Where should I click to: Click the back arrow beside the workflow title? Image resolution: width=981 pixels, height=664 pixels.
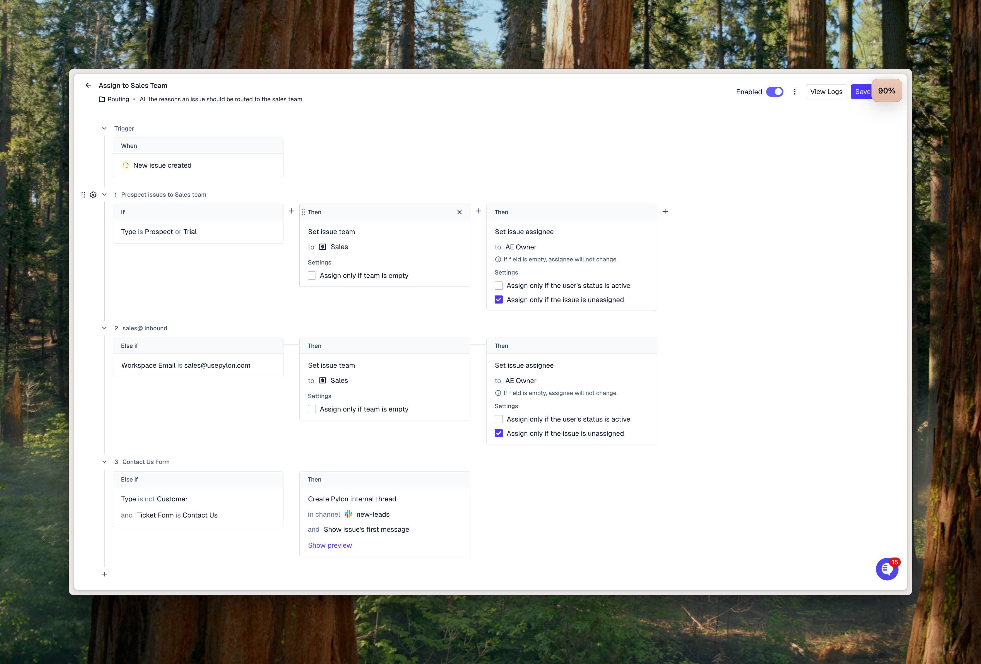pyautogui.click(x=88, y=85)
